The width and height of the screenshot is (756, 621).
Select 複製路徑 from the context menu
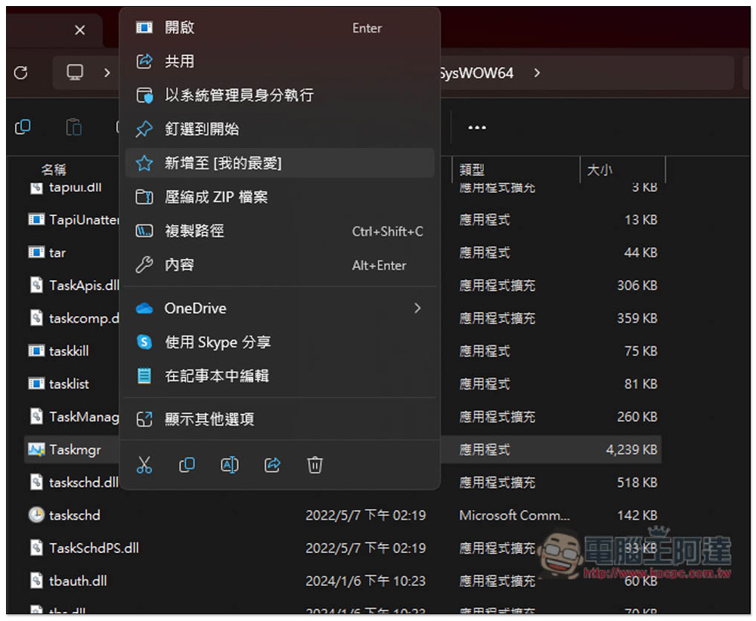coord(280,231)
